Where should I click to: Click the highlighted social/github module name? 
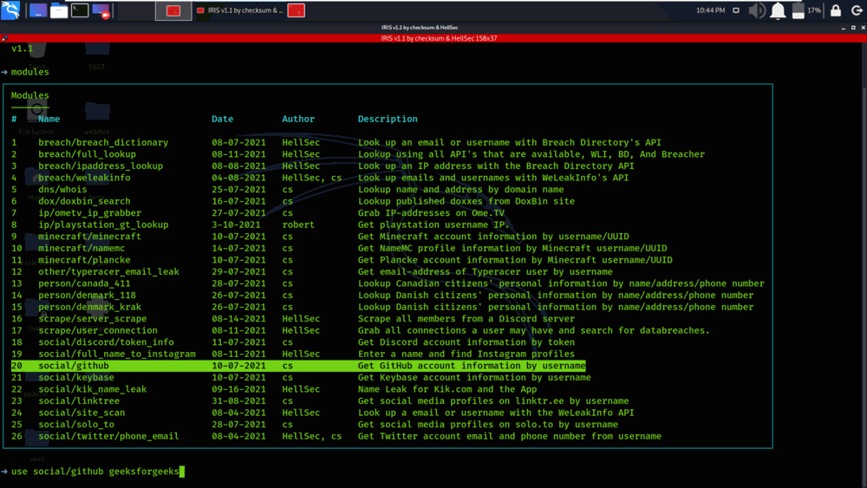[x=74, y=365]
